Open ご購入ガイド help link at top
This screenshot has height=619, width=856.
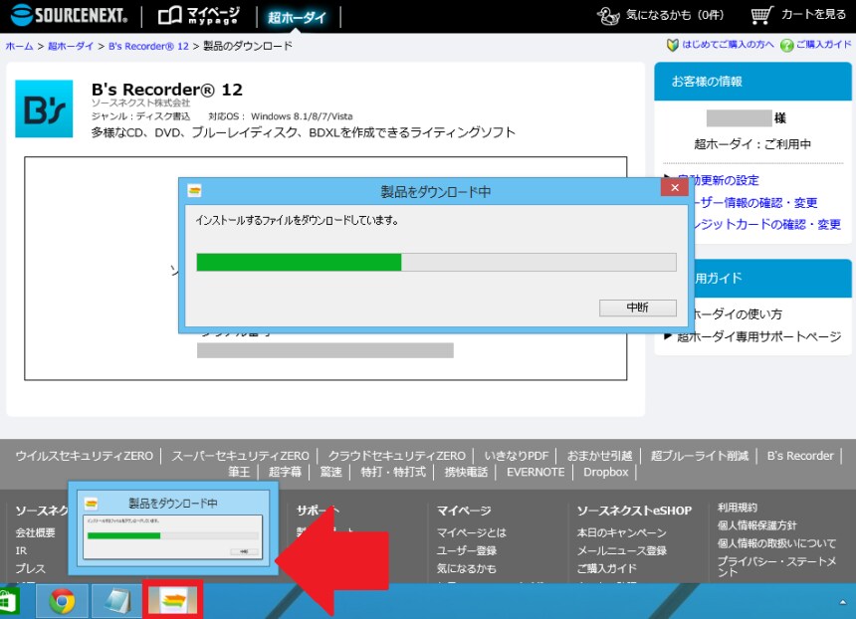coord(816,45)
